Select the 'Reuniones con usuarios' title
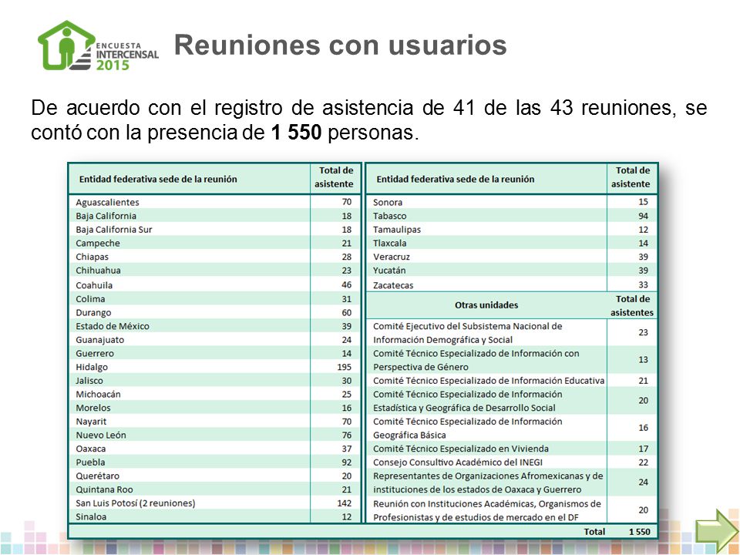 [341, 45]
